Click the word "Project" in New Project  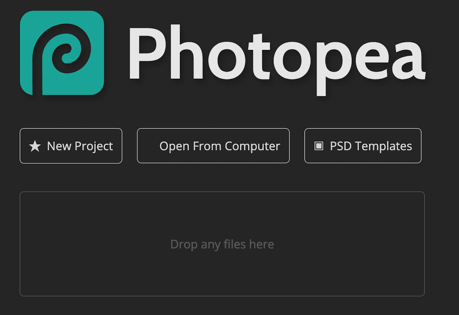(94, 146)
